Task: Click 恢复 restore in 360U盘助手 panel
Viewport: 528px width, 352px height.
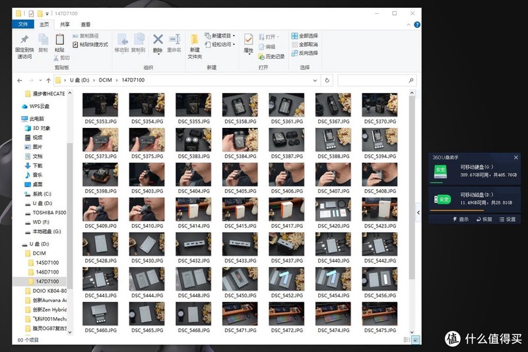Action: (x=484, y=220)
